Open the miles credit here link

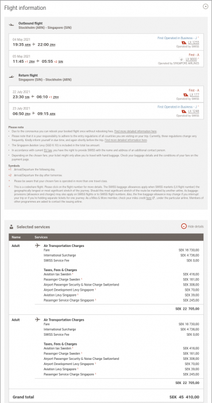[149, 198]
